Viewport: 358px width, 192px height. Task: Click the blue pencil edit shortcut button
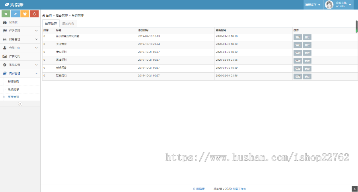pos(16,14)
